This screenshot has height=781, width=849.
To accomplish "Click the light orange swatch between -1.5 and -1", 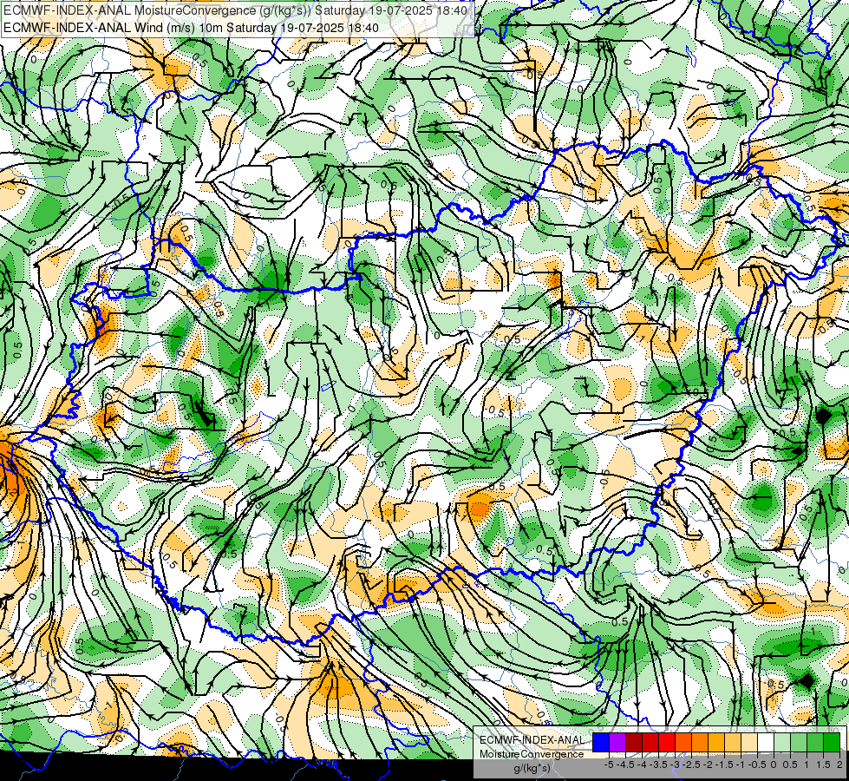I will tap(733, 742).
